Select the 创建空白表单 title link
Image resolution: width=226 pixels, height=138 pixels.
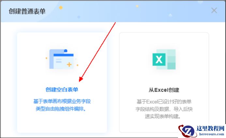(x=62, y=90)
